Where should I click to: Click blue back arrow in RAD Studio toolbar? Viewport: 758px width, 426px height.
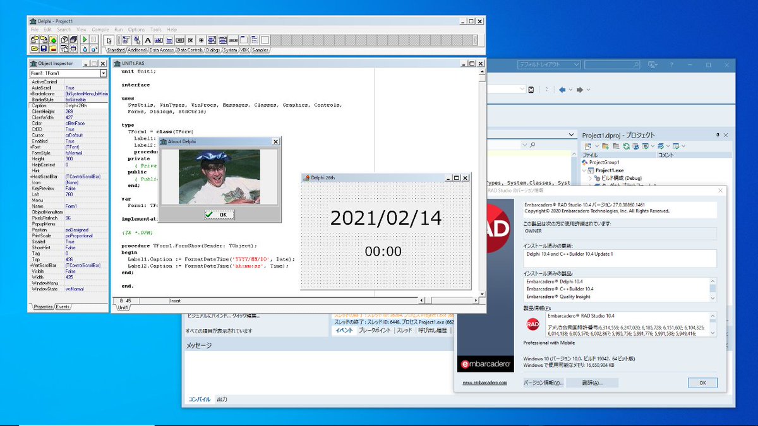[562, 90]
